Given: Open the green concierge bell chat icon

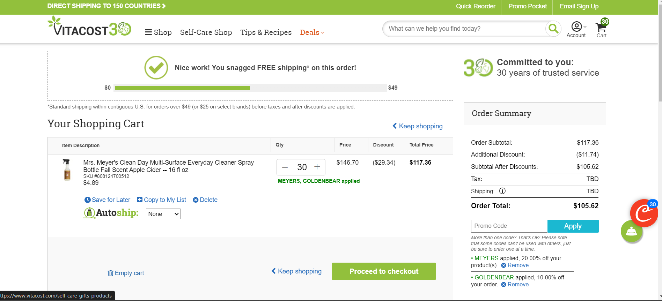Looking at the screenshot, I should (632, 231).
